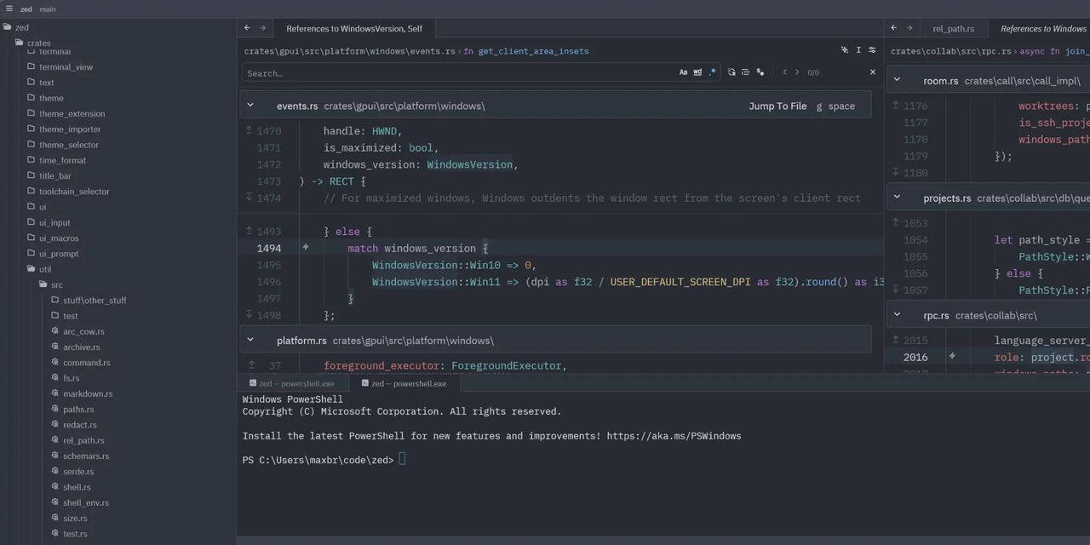The width and height of the screenshot is (1090, 545).
Task: Click the main branch name in title bar
Action: click(x=48, y=9)
